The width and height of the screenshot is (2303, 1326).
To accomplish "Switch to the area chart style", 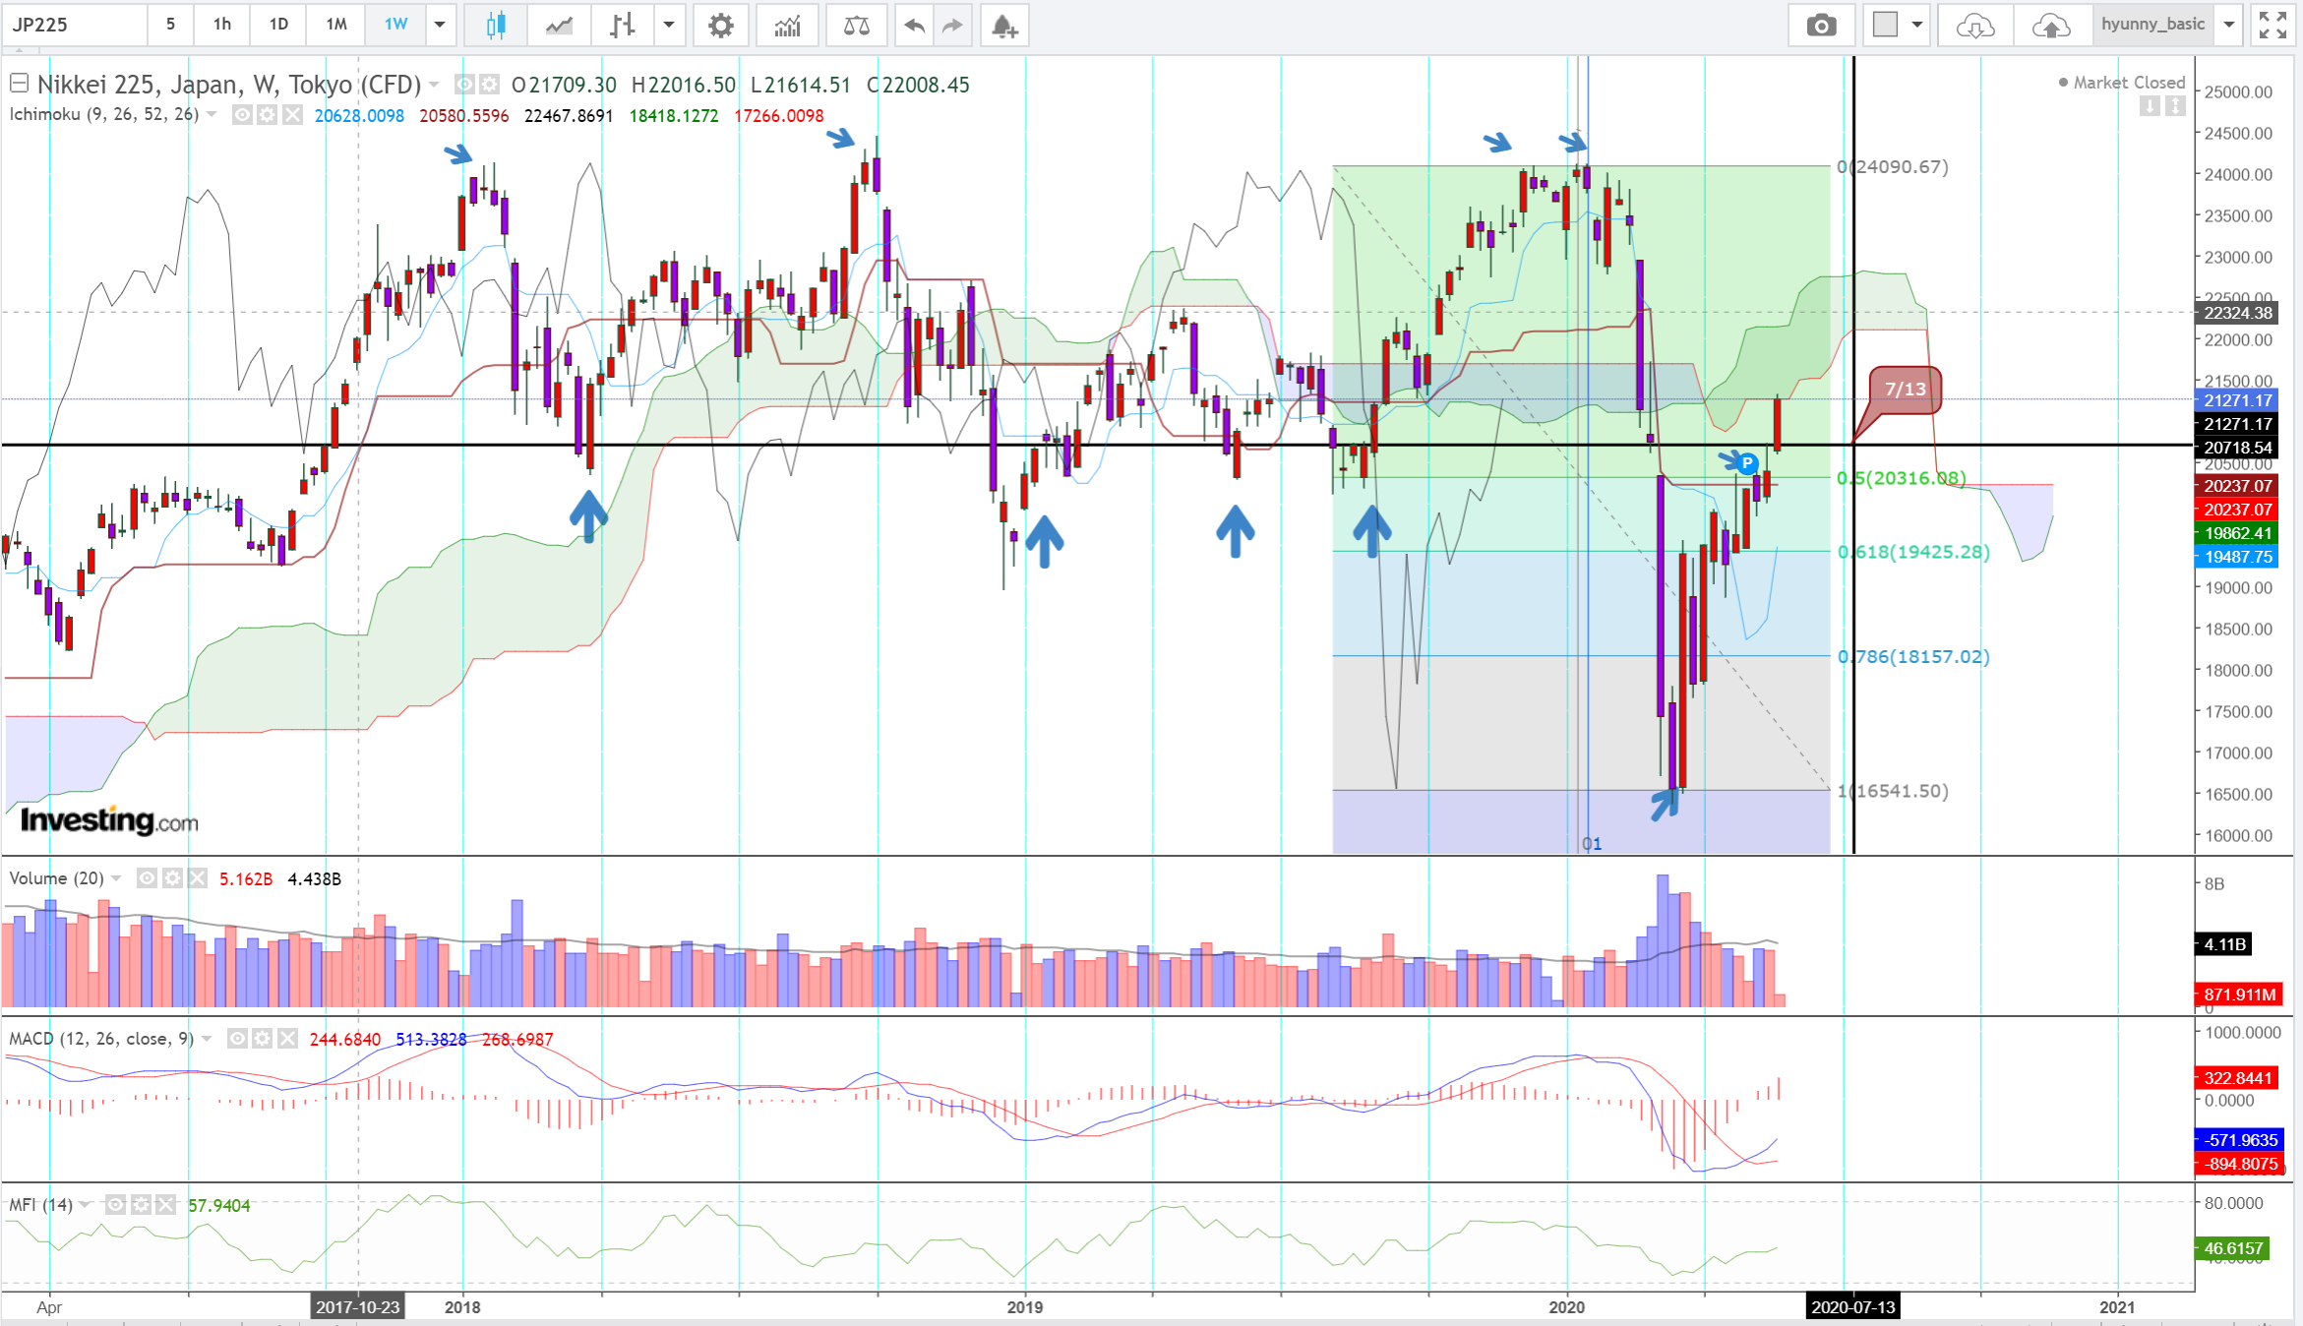I will click(559, 26).
